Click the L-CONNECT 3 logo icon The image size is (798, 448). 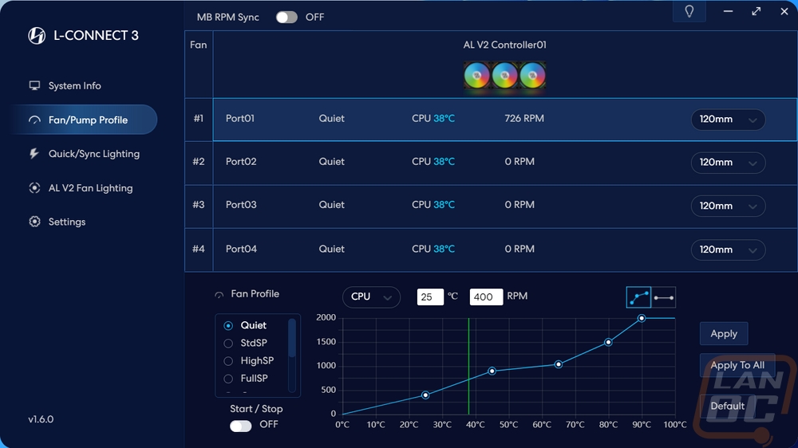tap(37, 36)
